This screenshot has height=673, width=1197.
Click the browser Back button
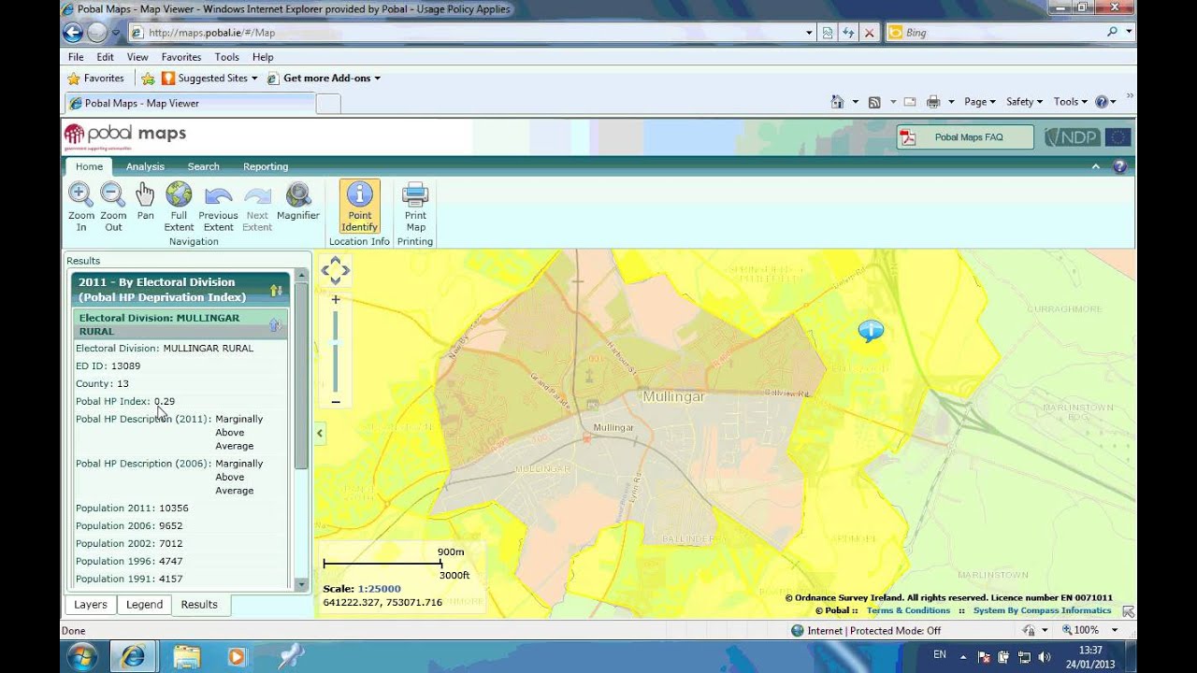click(x=73, y=32)
